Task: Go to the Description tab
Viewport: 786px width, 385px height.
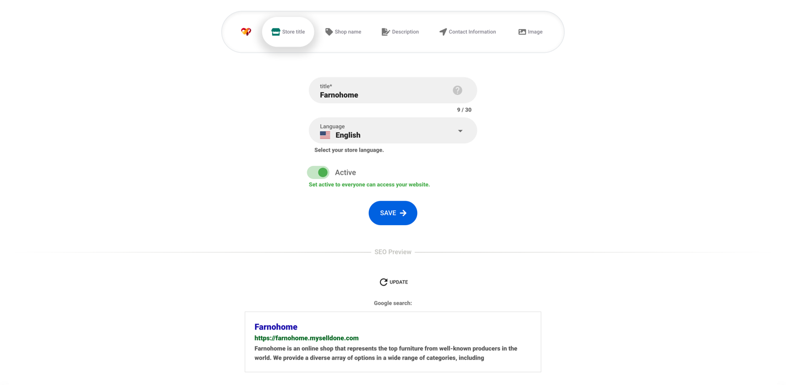Action: pyautogui.click(x=400, y=32)
